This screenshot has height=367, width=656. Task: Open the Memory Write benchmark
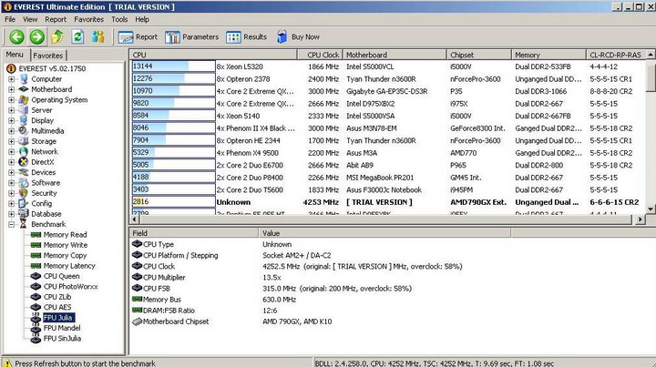[66, 245]
